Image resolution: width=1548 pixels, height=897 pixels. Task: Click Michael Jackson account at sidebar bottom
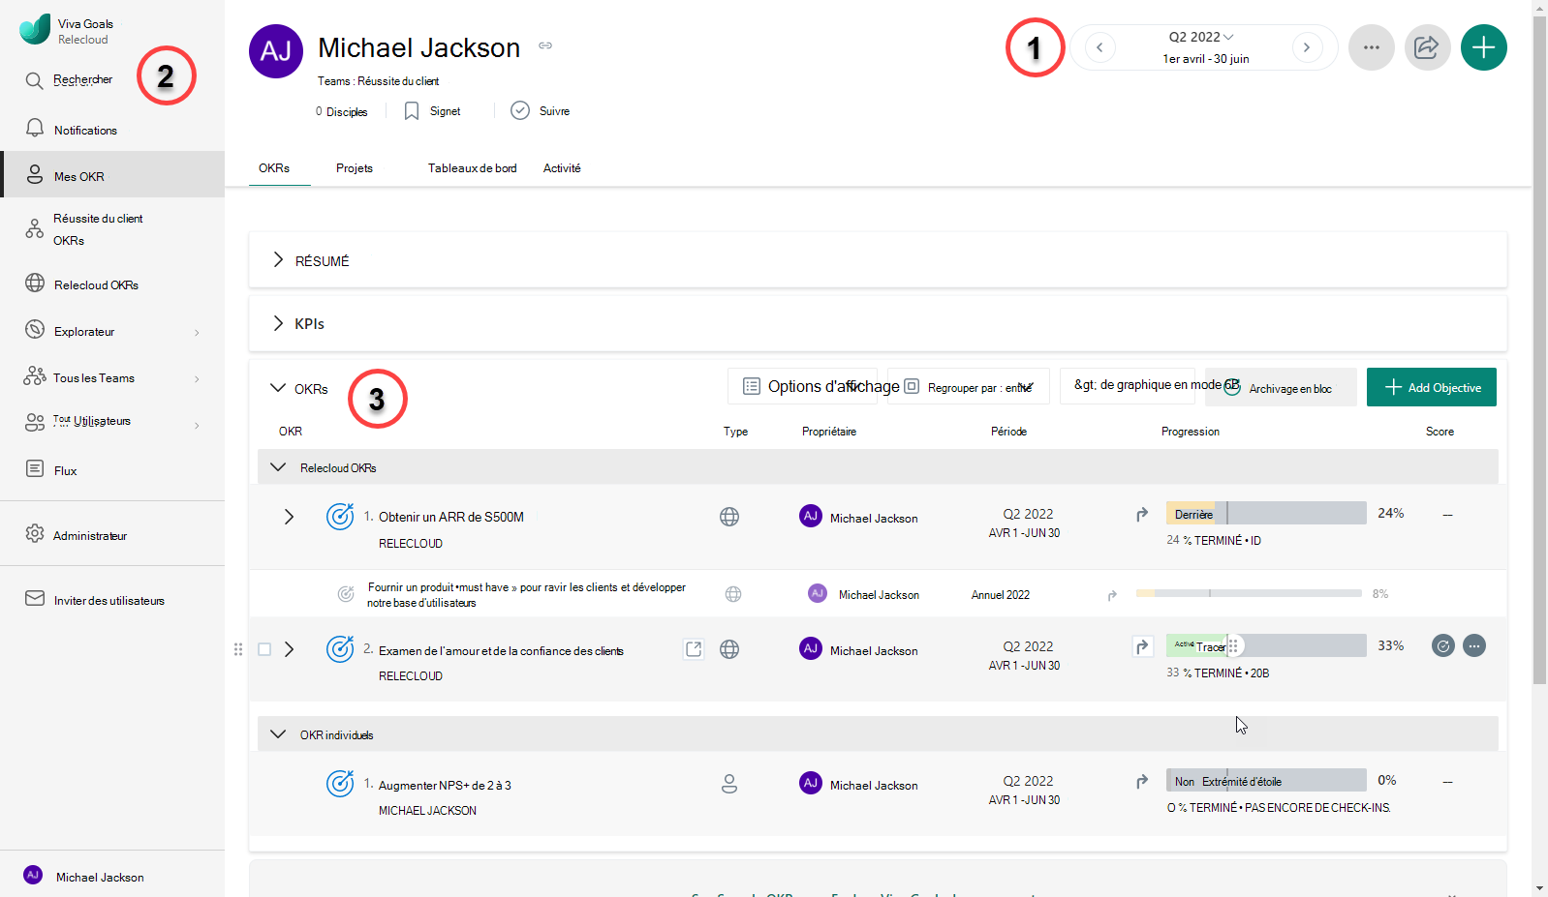point(112,876)
